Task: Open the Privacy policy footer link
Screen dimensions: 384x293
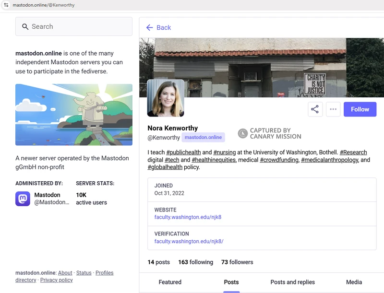Action: (56, 280)
